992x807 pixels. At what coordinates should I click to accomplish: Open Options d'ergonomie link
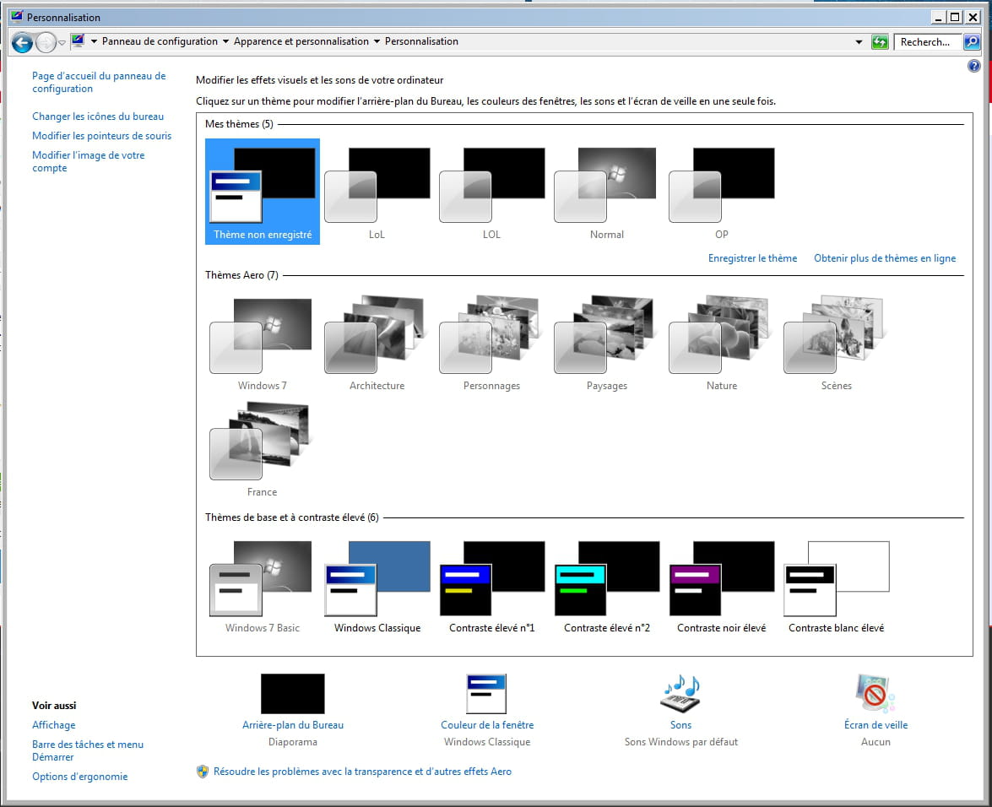(x=79, y=777)
